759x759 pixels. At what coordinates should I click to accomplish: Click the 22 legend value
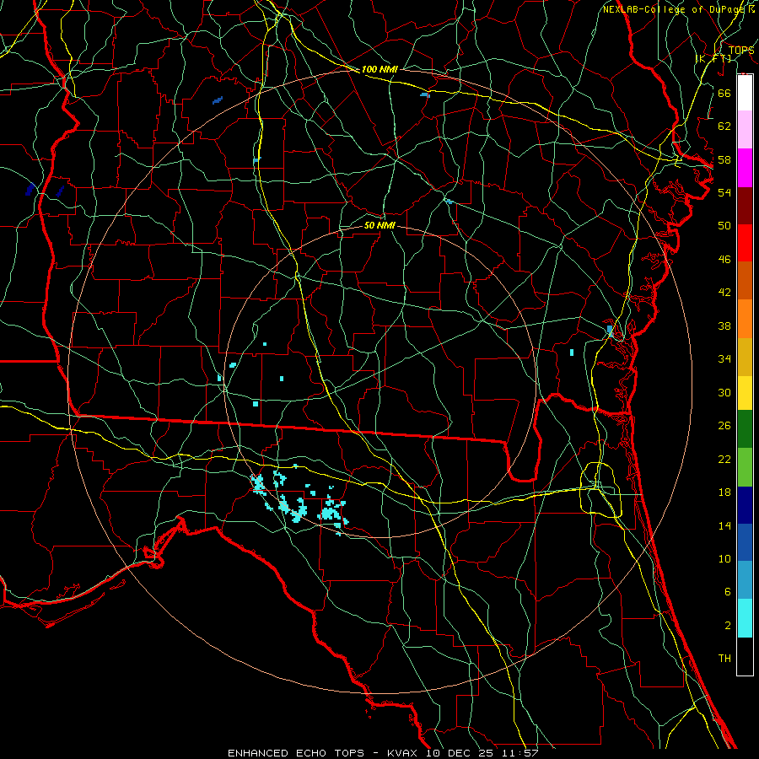[x=724, y=459]
